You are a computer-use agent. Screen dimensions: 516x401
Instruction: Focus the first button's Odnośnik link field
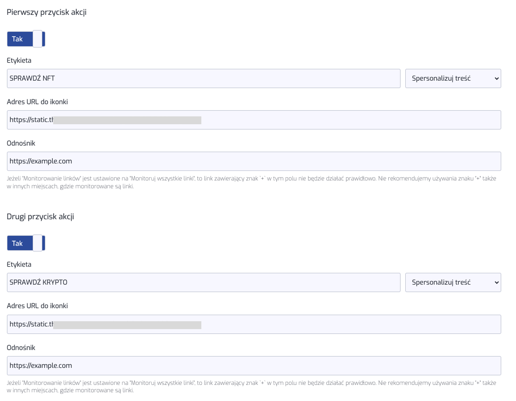coord(254,161)
